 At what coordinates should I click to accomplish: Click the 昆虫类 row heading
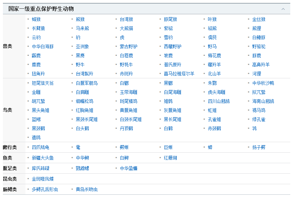(x=10, y=179)
